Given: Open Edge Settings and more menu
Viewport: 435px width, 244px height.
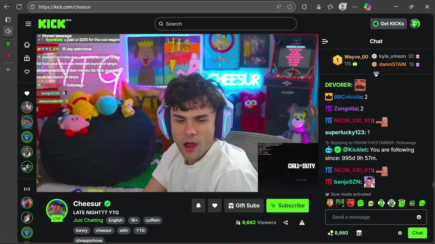Looking at the screenshot, I should point(355,7).
